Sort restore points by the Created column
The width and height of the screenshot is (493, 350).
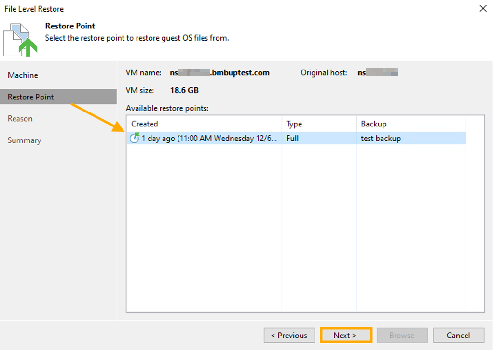144,124
